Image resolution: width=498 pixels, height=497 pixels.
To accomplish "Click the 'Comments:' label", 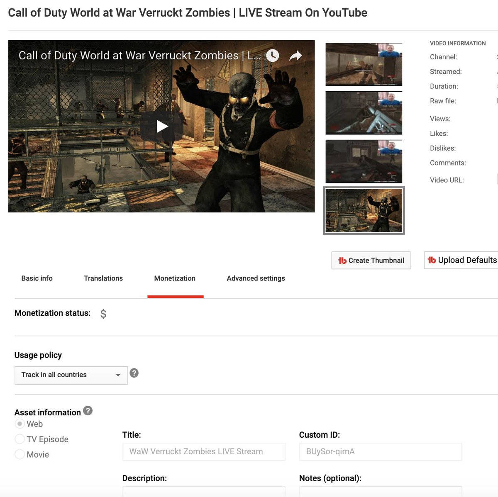I will click(448, 163).
